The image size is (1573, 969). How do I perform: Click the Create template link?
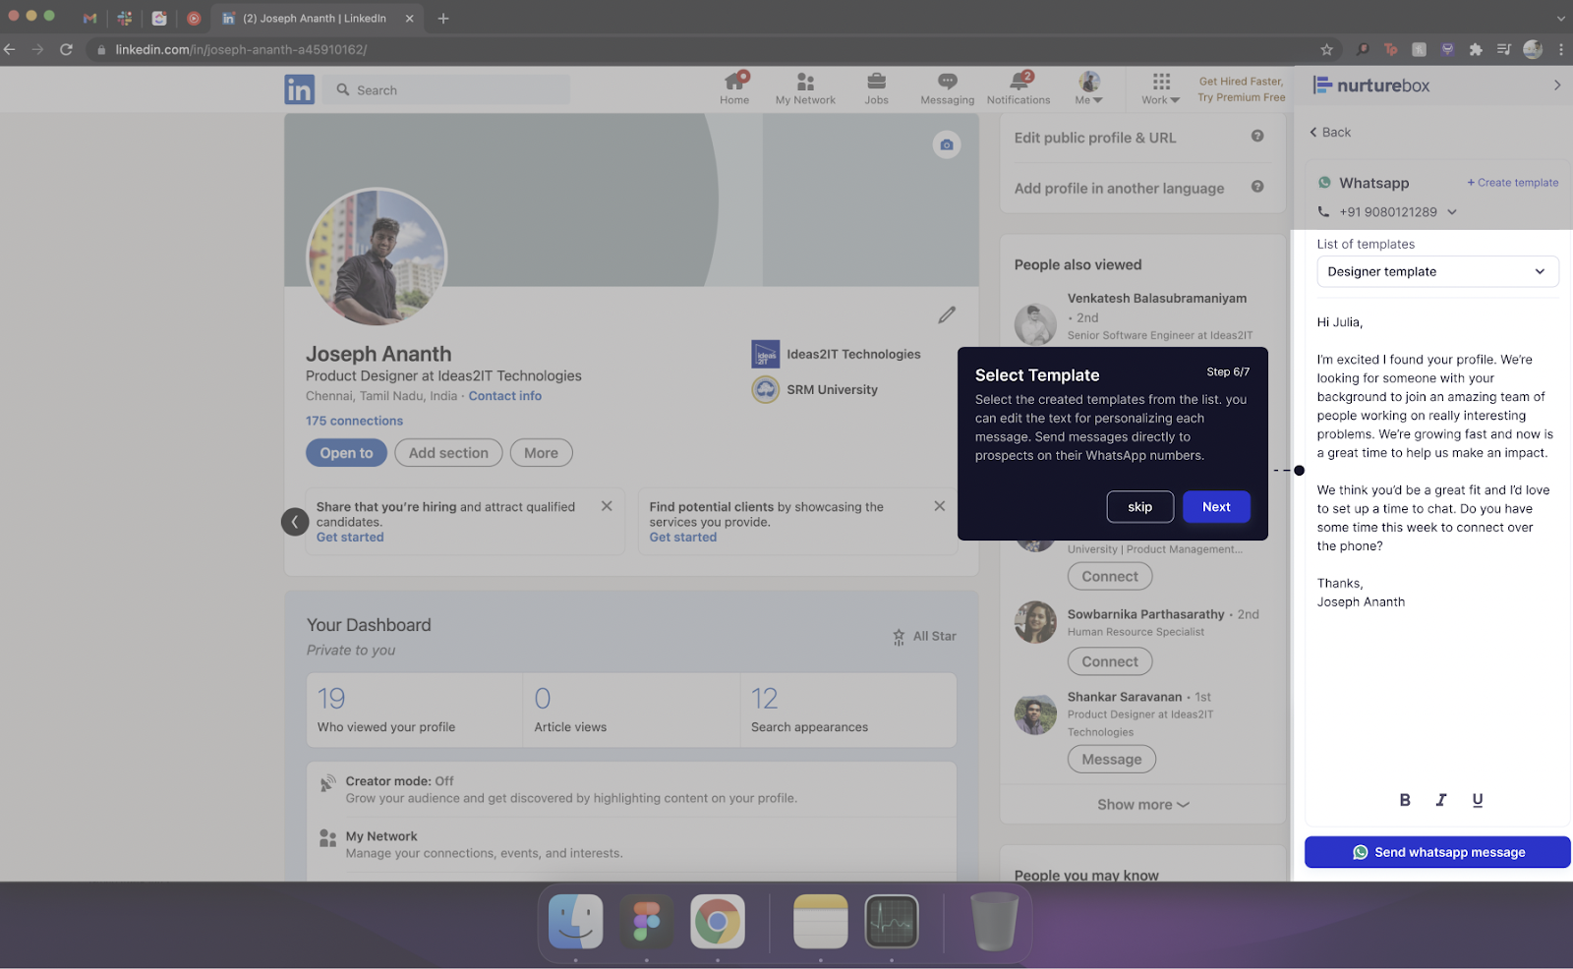[1512, 183]
